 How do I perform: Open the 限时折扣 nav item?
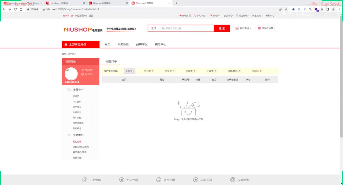tap(123, 44)
